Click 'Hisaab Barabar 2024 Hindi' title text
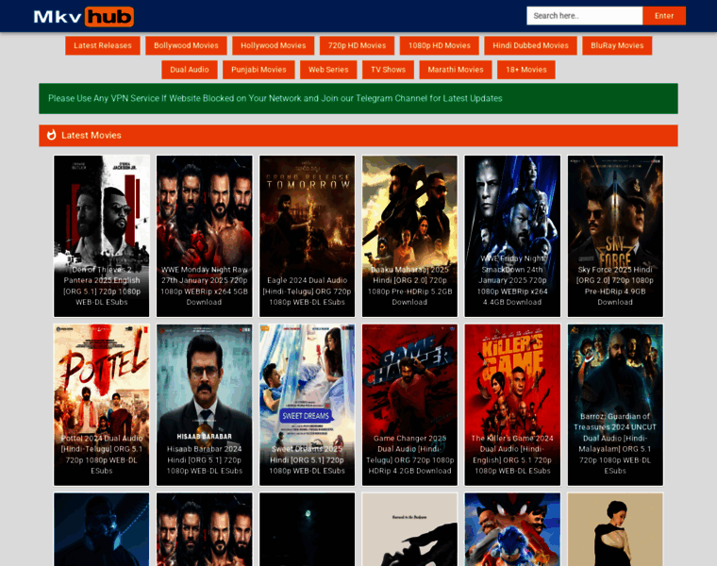The width and height of the screenshot is (717, 566). click(x=204, y=455)
